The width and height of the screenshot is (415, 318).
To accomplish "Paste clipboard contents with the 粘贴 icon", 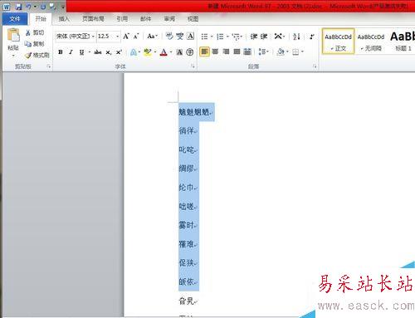I will [x=13, y=36].
